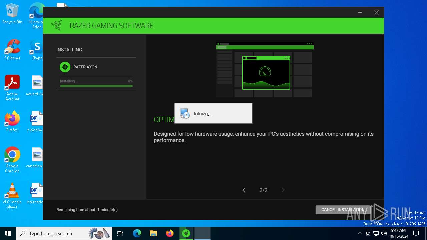Close the Razer installer window
This screenshot has width=427, height=240.
tap(376, 12)
